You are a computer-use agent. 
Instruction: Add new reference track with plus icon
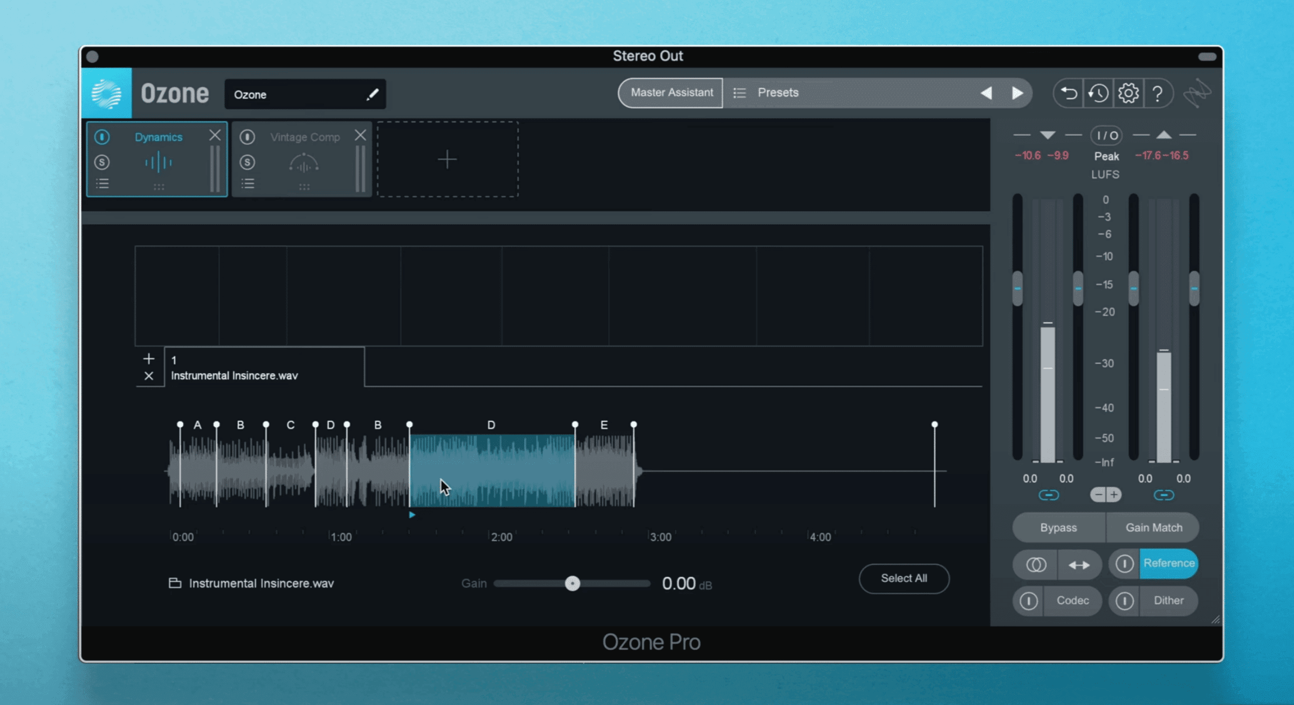click(149, 358)
